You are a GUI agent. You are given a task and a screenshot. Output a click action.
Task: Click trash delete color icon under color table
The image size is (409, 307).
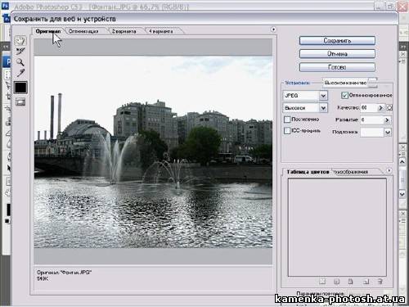pyautogui.click(x=380, y=282)
